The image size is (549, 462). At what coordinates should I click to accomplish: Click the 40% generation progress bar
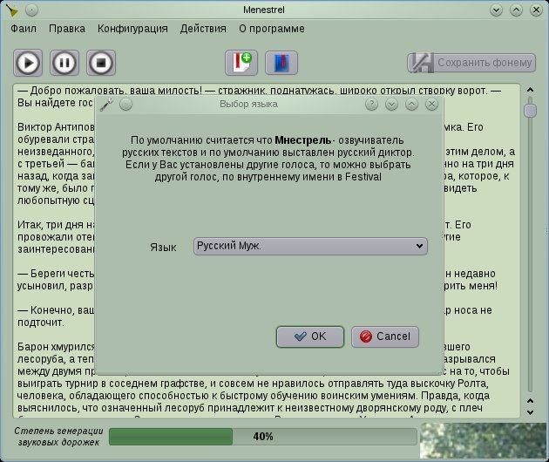pos(263,437)
